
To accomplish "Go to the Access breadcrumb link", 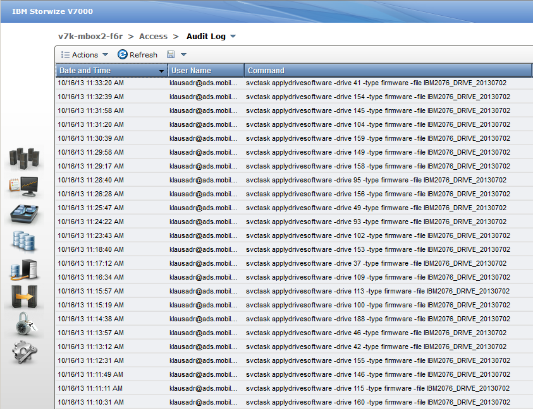I will 153,37.
